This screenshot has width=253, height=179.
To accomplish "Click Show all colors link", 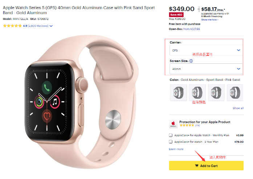I will (238, 108).
